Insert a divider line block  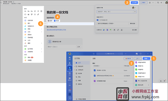pos(35,14)
